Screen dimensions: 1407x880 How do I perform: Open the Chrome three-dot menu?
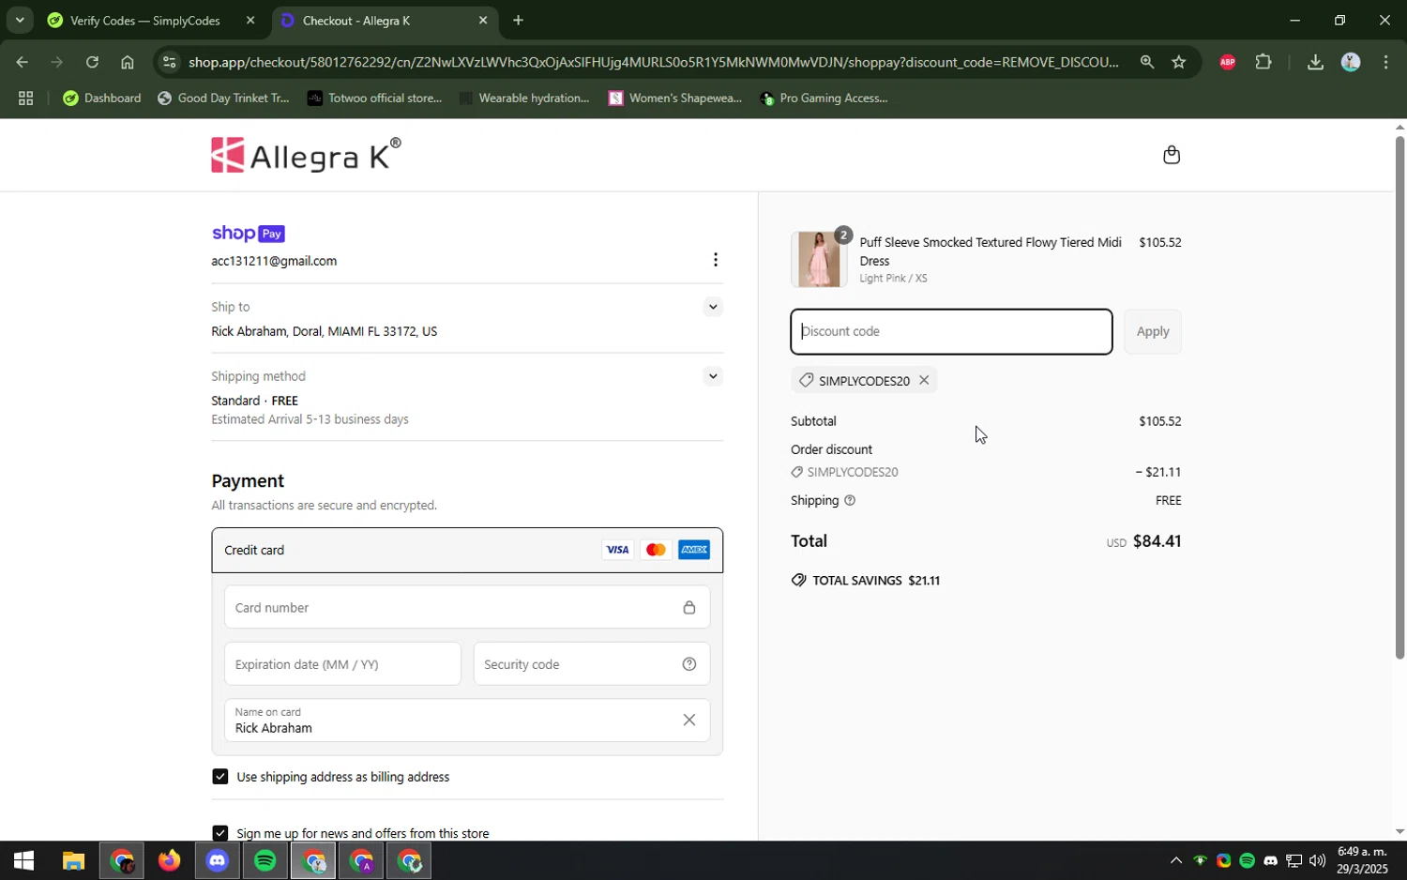point(1386,63)
